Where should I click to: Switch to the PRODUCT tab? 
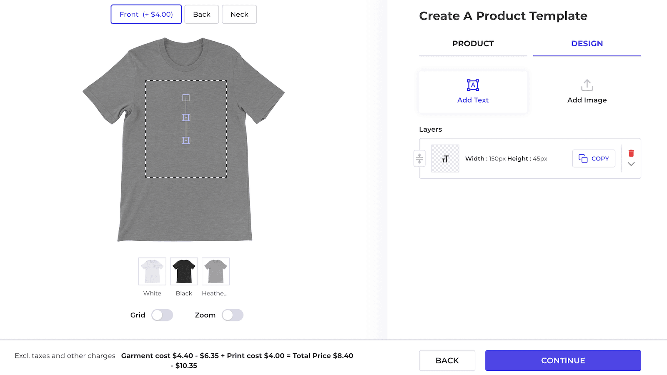click(x=473, y=43)
